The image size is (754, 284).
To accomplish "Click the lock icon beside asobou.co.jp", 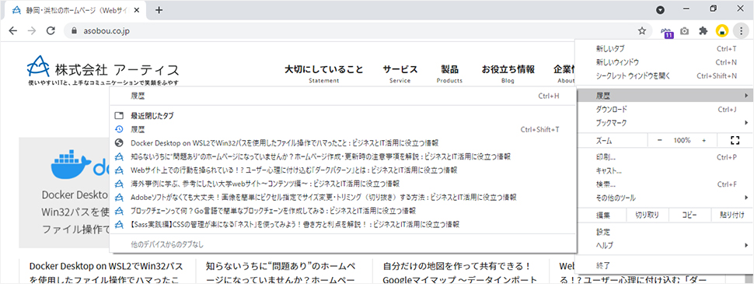I will coord(74,31).
